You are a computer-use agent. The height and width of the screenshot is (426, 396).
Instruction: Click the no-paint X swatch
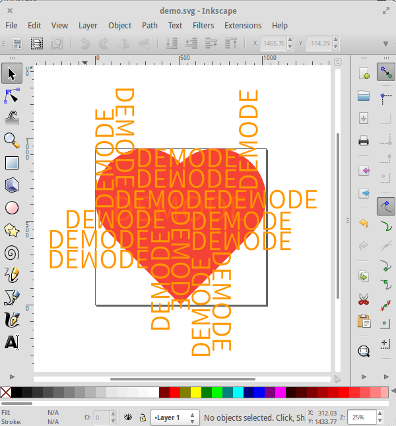click(x=6, y=392)
